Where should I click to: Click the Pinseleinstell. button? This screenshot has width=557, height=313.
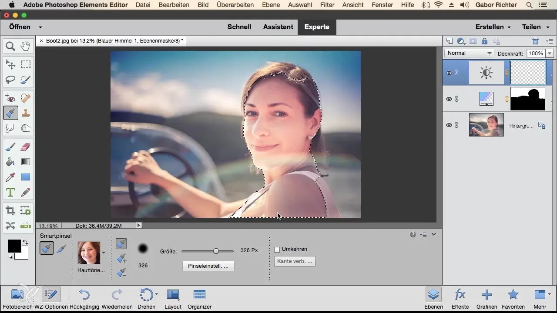click(208, 266)
